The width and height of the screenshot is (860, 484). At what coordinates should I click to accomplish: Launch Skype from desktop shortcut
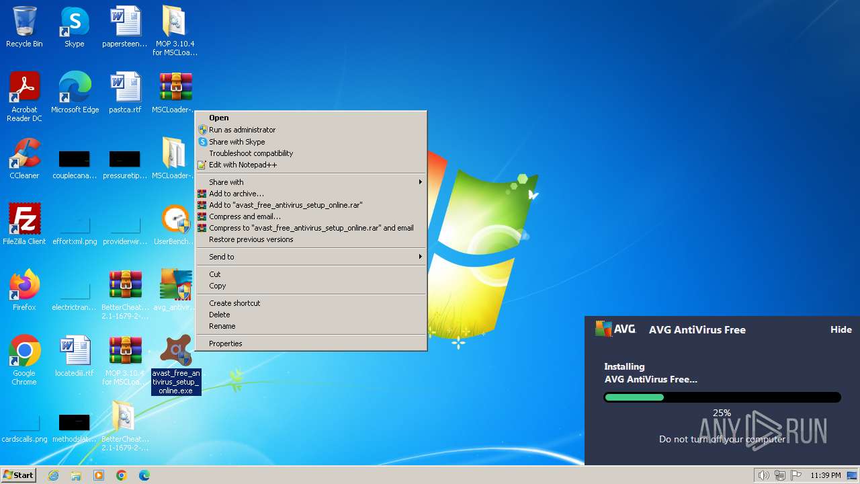(75, 27)
